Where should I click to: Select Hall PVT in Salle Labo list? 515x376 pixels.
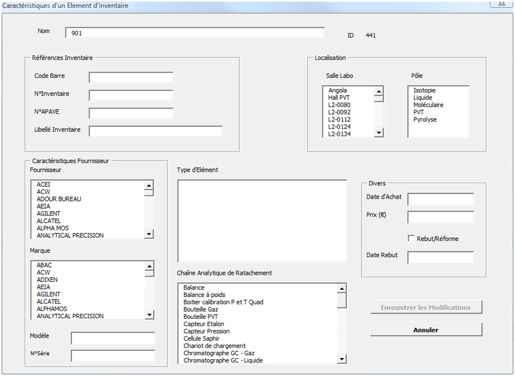(x=339, y=97)
